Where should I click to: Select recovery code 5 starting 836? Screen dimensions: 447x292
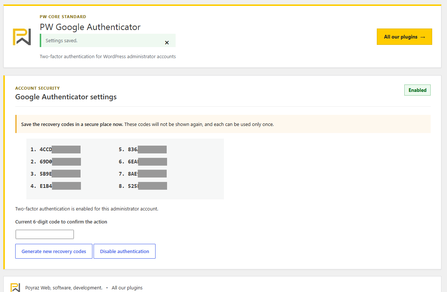click(x=148, y=150)
